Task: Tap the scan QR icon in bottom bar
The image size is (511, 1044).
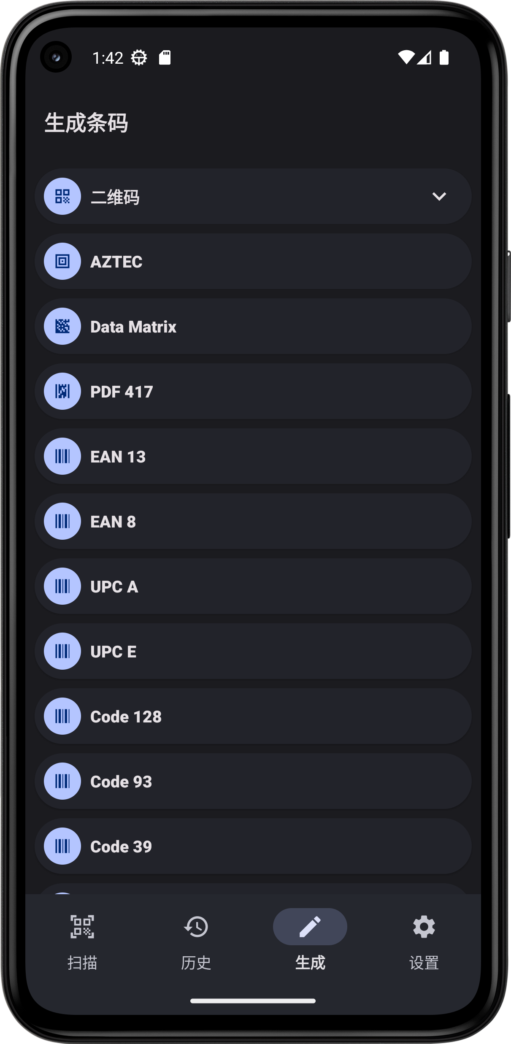Action: coord(82,927)
